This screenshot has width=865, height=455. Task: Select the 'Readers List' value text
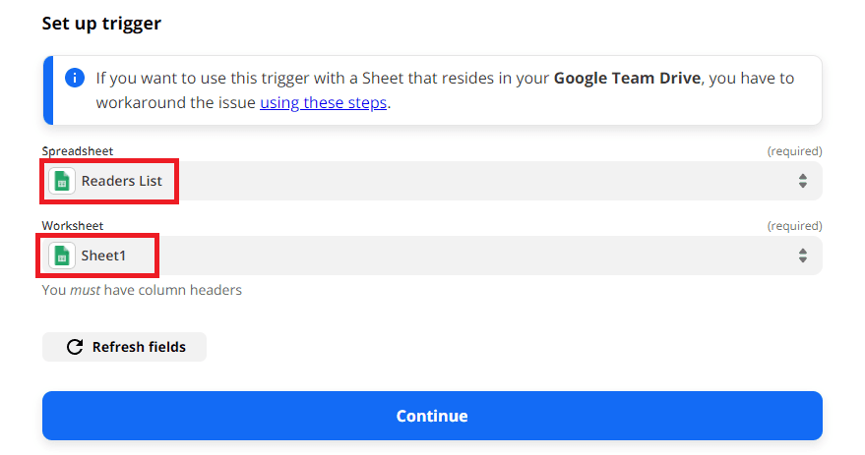(x=122, y=181)
